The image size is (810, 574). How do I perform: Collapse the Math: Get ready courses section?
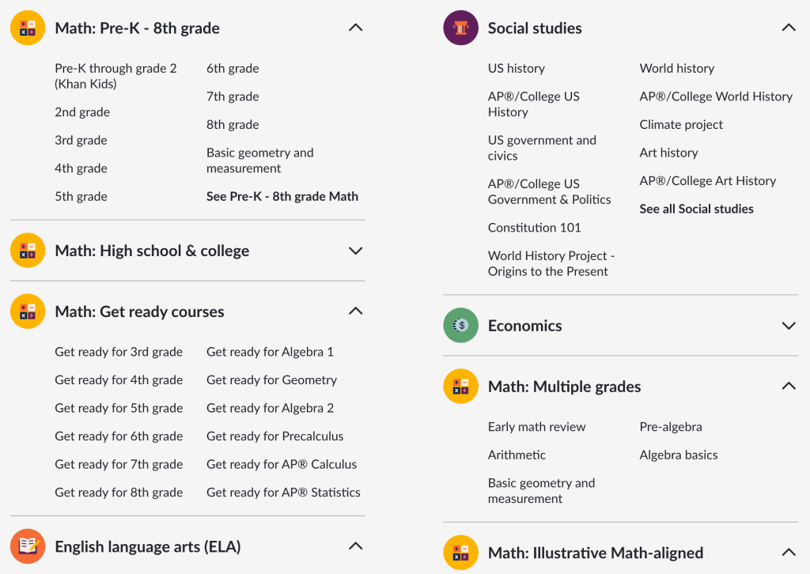(x=355, y=311)
